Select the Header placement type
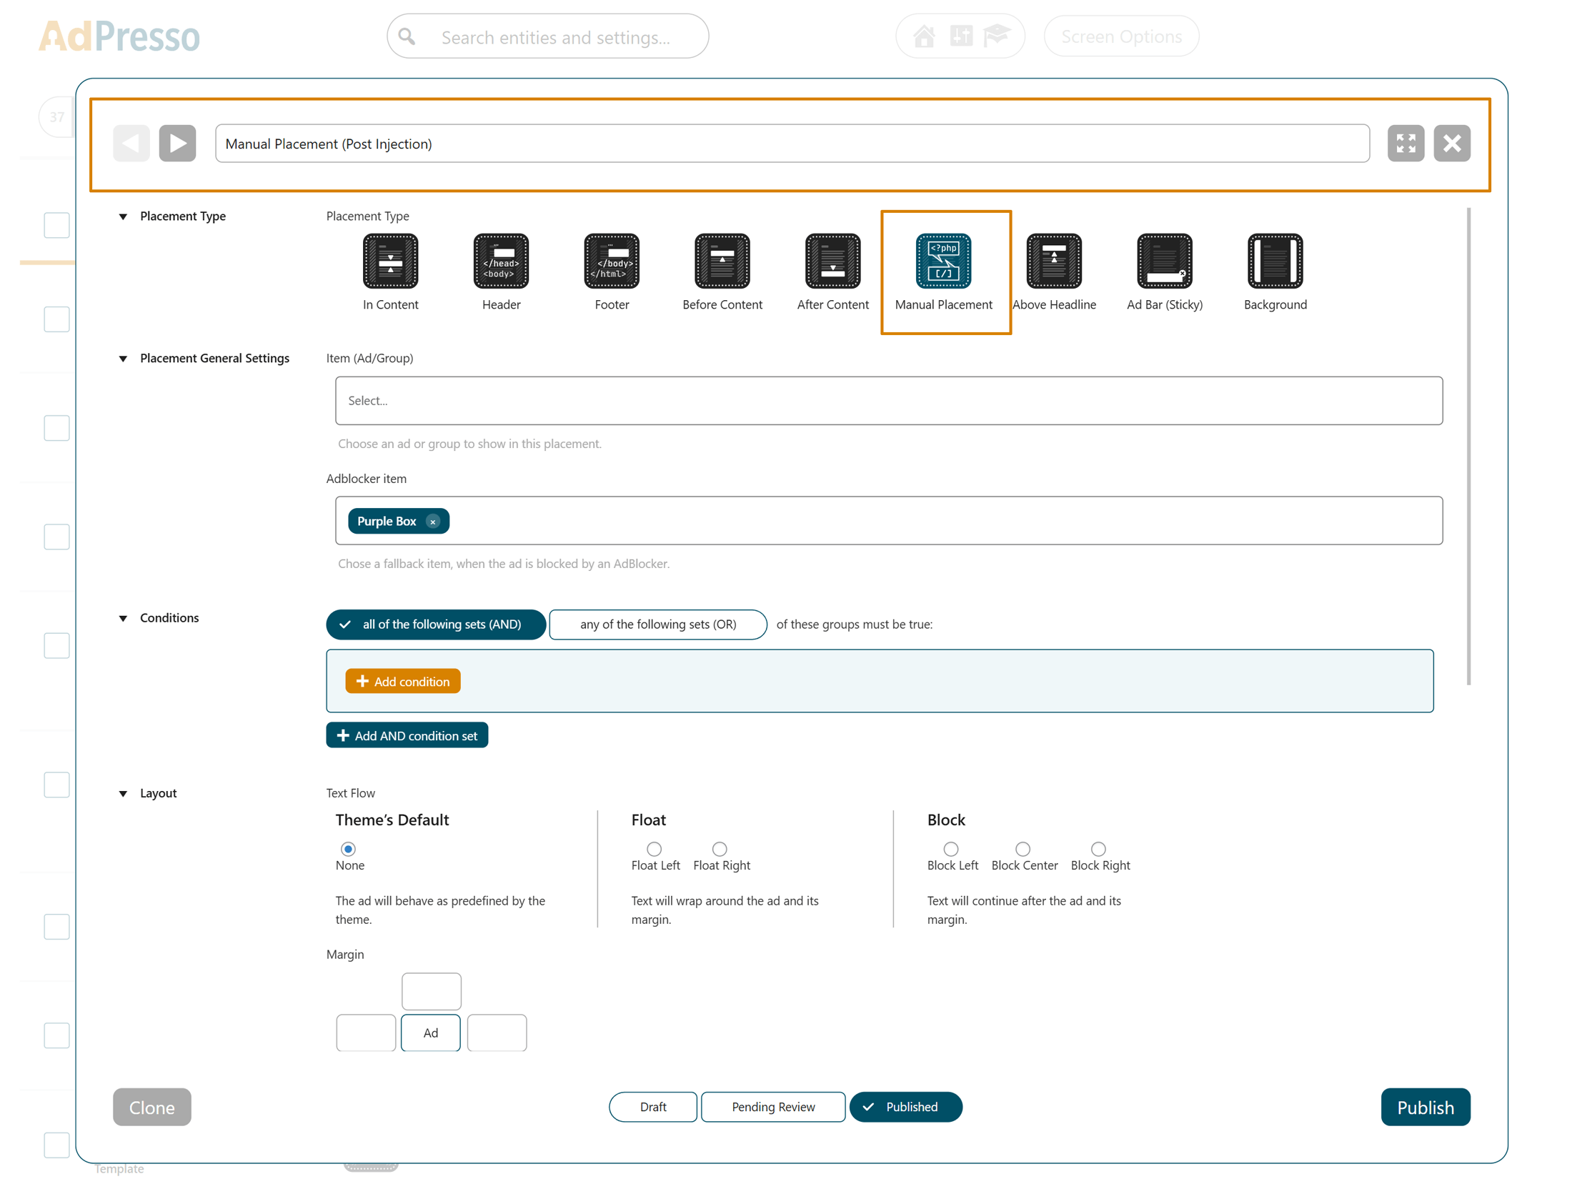 (500, 262)
